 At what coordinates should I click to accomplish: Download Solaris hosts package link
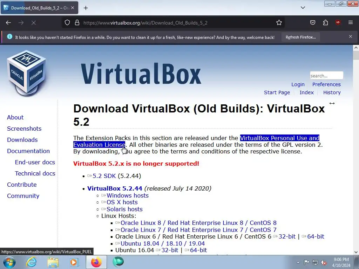(124, 209)
